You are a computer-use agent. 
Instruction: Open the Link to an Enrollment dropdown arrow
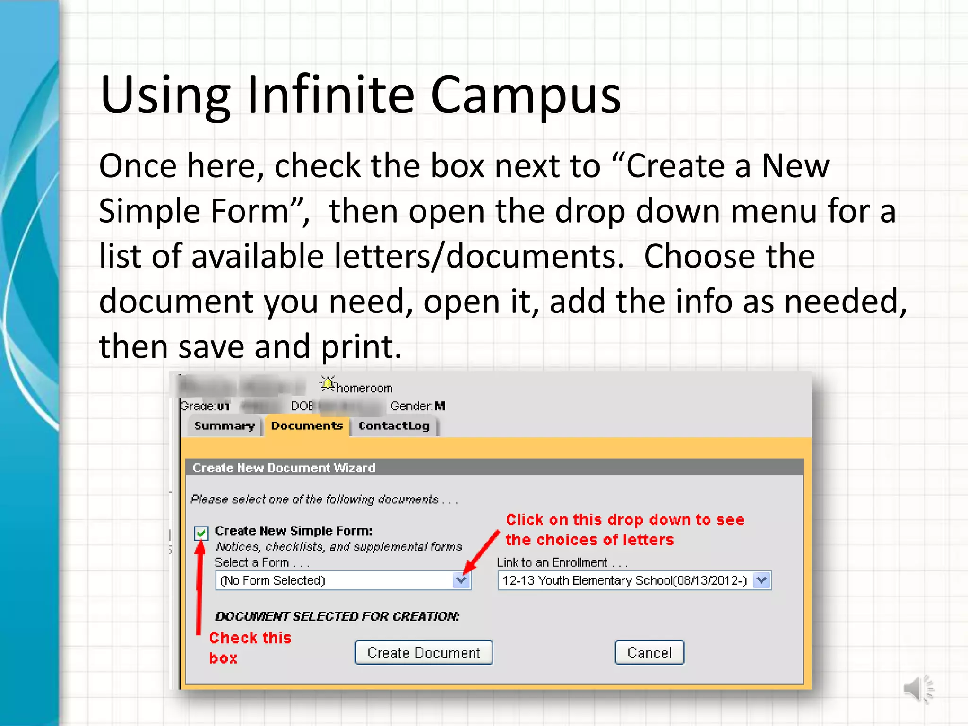pyautogui.click(x=762, y=580)
